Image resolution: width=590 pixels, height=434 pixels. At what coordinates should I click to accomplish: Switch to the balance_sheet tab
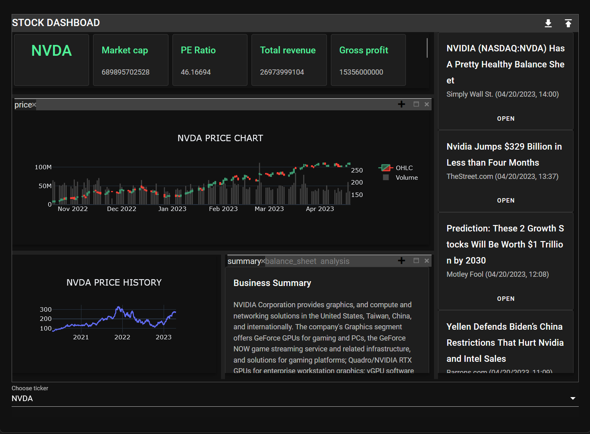pos(291,261)
